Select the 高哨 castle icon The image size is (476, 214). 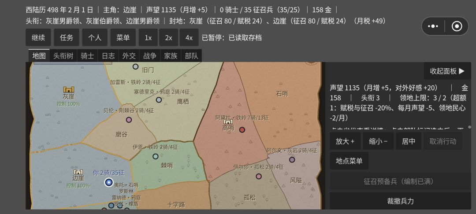[x=228, y=122]
